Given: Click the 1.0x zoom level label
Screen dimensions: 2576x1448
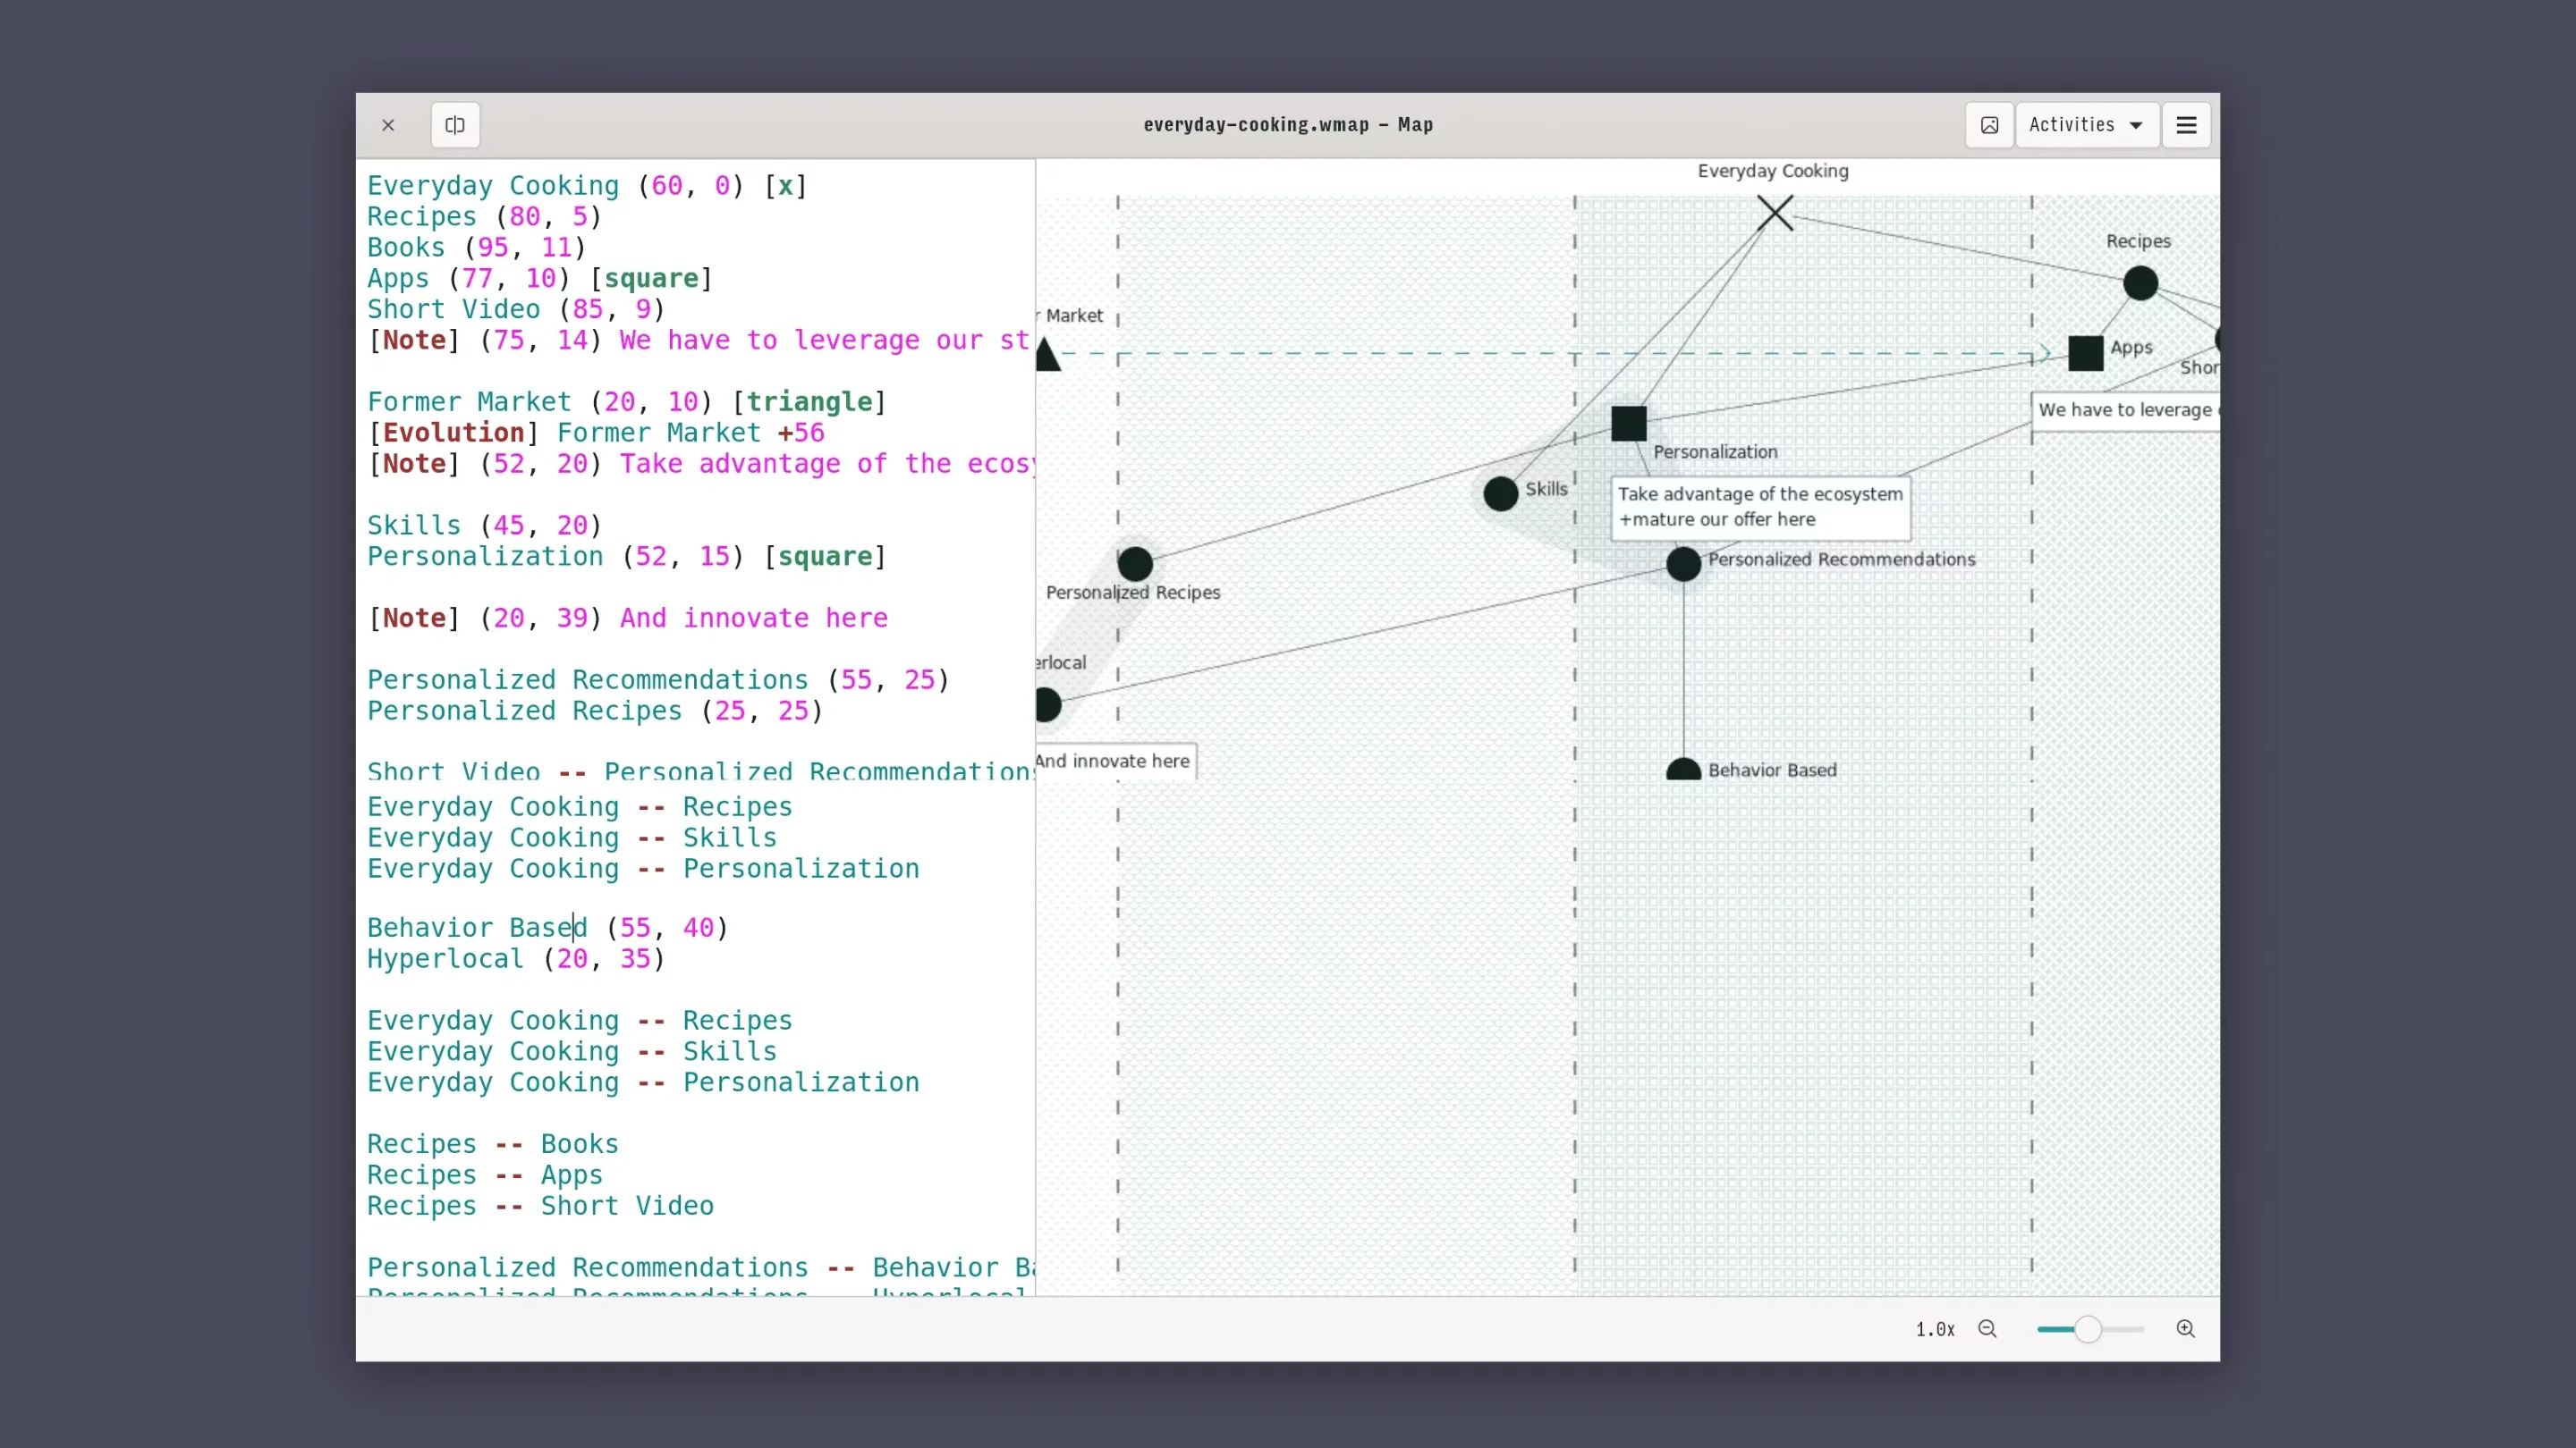Looking at the screenshot, I should [1934, 1329].
